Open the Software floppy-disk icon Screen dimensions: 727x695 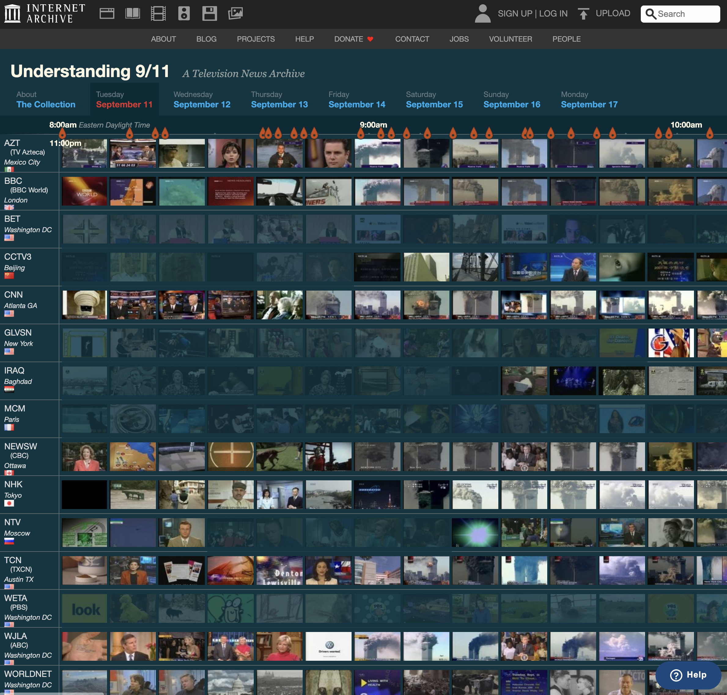tap(209, 14)
